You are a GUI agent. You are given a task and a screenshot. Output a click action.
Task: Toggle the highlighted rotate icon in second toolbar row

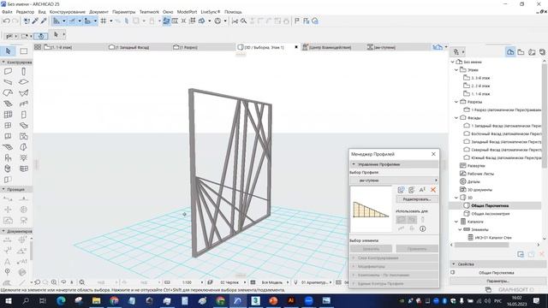41,36
